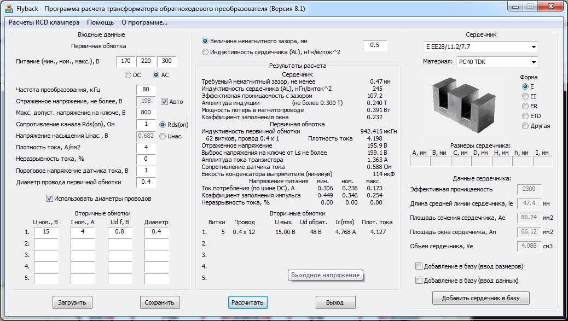This screenshot has width=568, height=321.
Task: Click the nominal supply voltage field 220
Action: click(146, 62)
